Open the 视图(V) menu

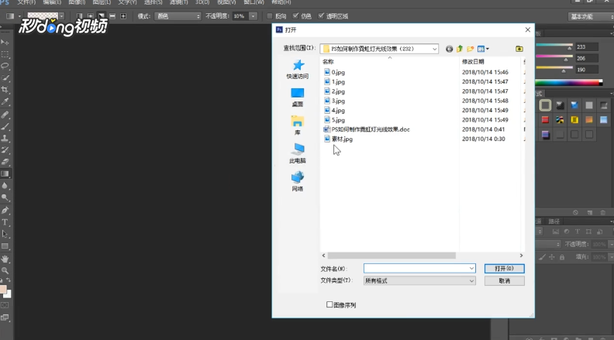[x=226, y=2]
